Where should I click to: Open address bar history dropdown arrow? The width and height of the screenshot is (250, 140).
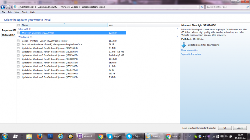point(198,7)
